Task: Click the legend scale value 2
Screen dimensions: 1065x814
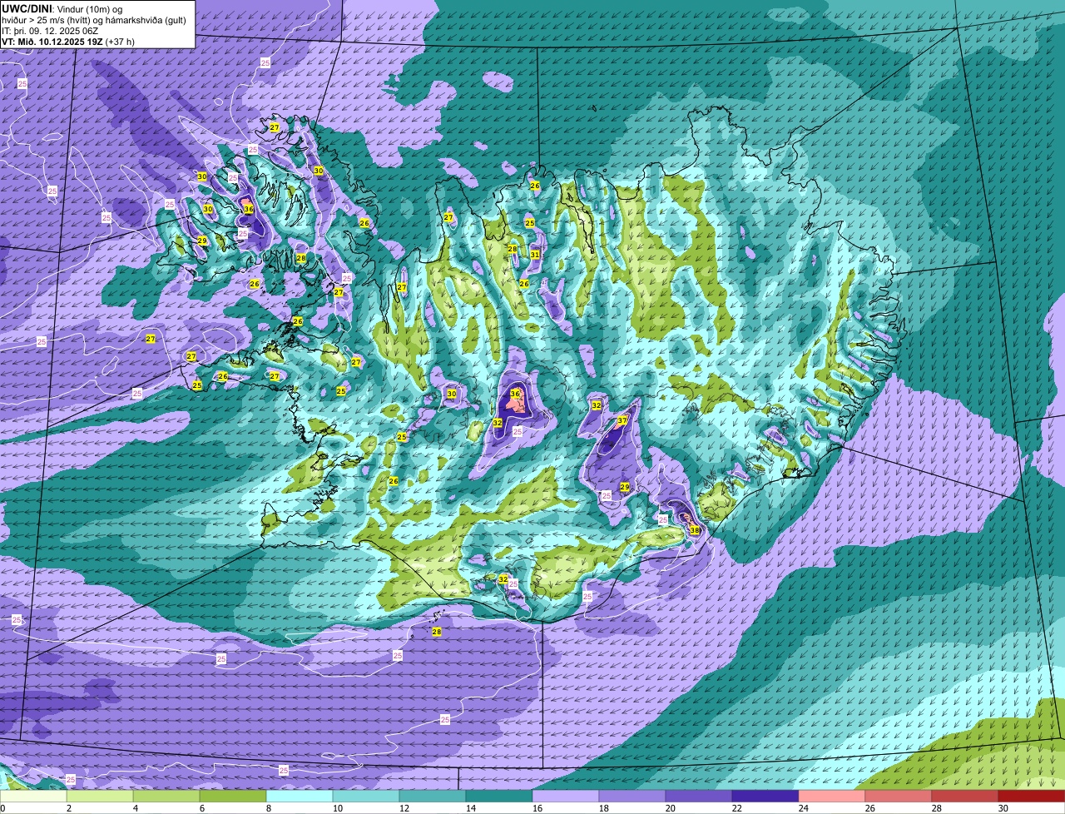Action: 68,808
